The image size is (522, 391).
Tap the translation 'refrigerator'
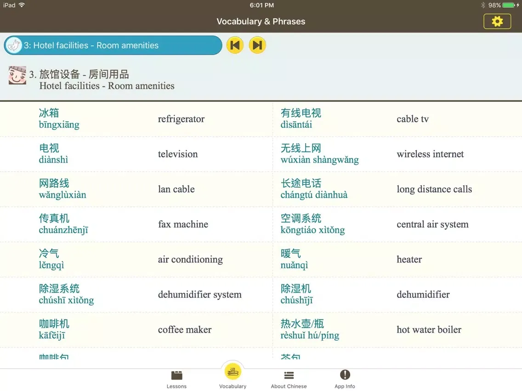tap(181, 119)
